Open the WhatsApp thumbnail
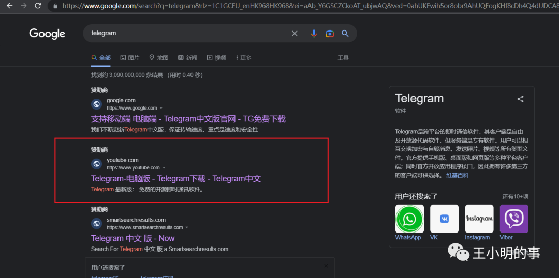 [x=409, y=219]
